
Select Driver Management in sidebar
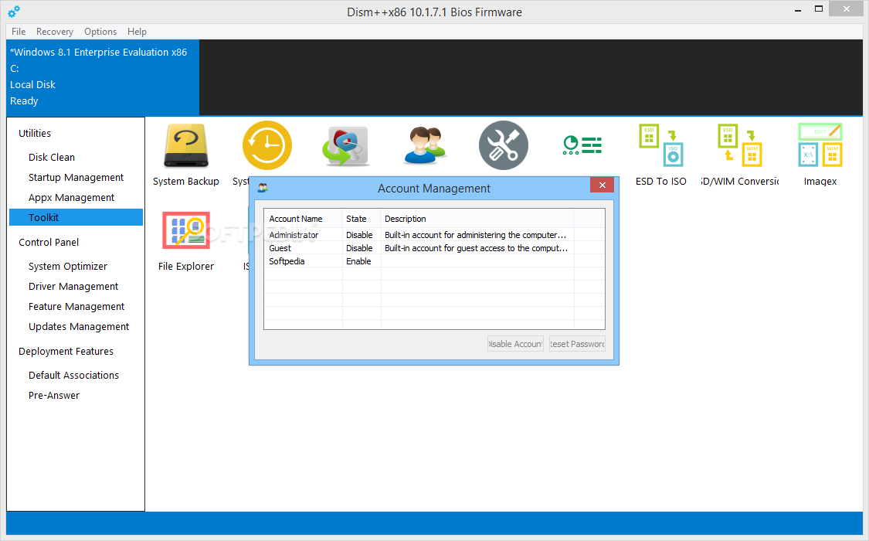[73, 287]
